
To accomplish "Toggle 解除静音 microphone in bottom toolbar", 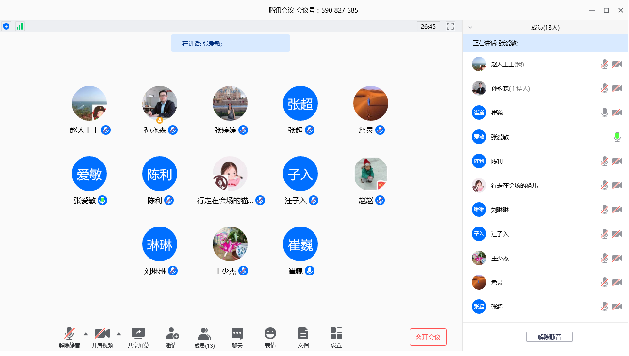I will click(69, 334).
